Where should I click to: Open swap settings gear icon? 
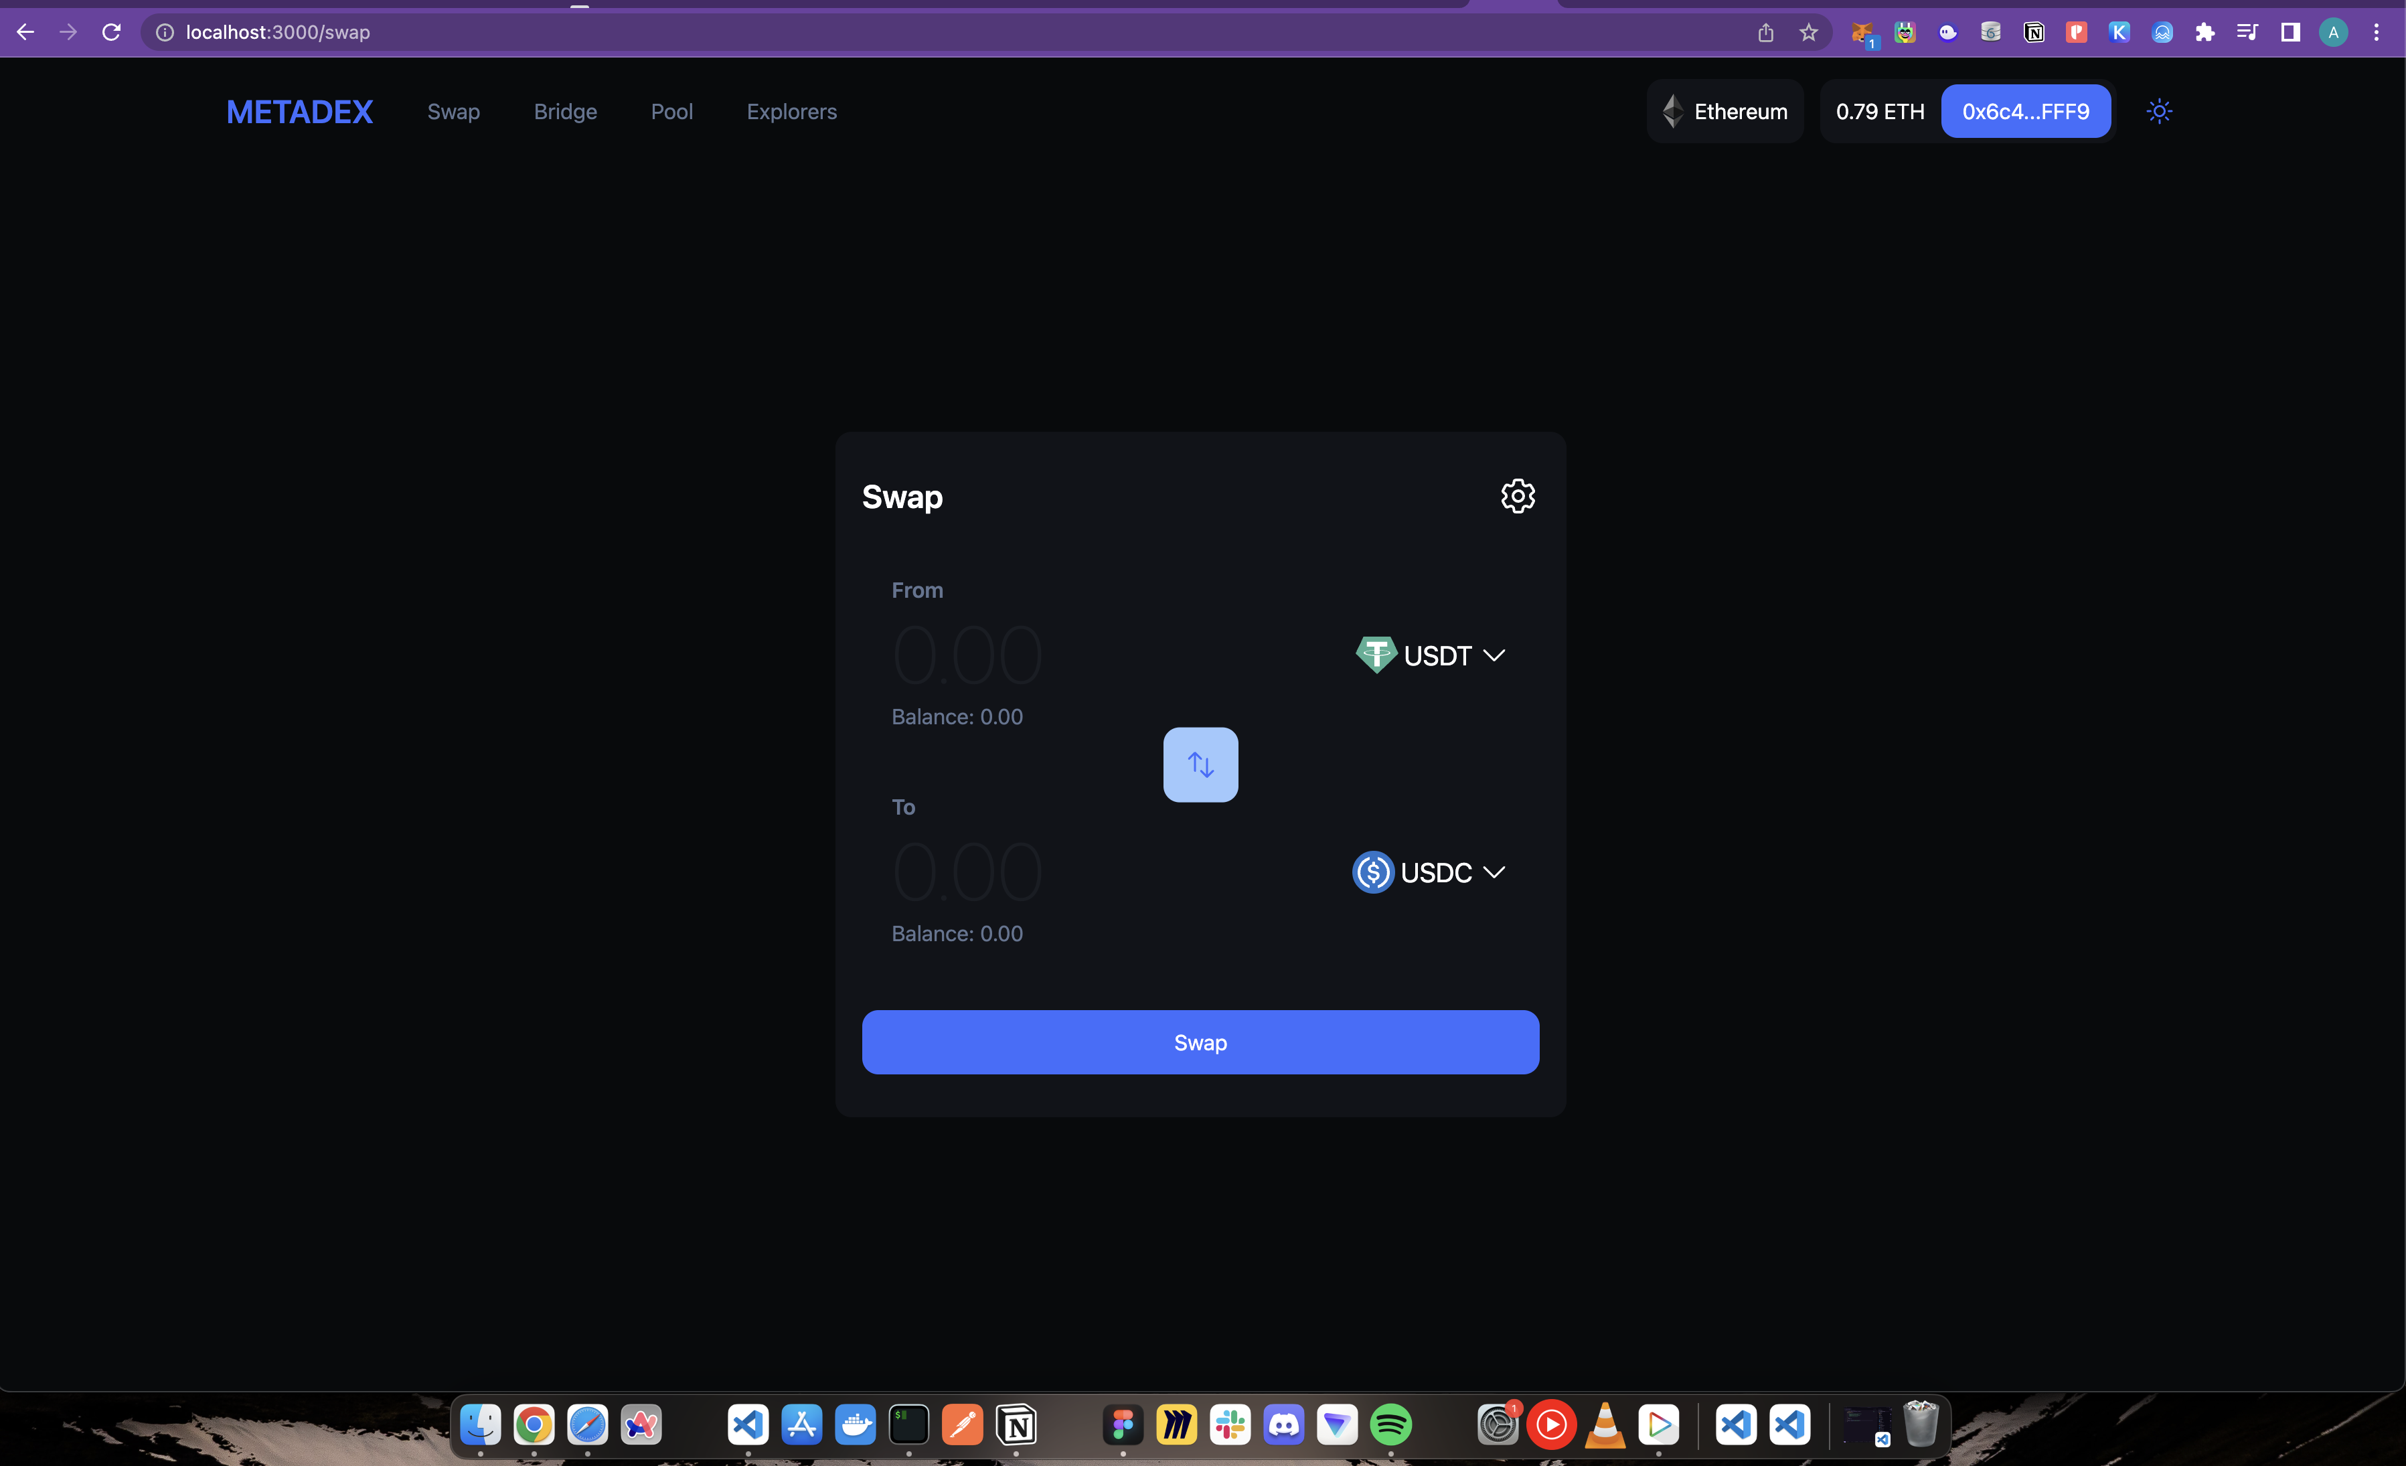pyautogui.click(x=1516, y=496)
